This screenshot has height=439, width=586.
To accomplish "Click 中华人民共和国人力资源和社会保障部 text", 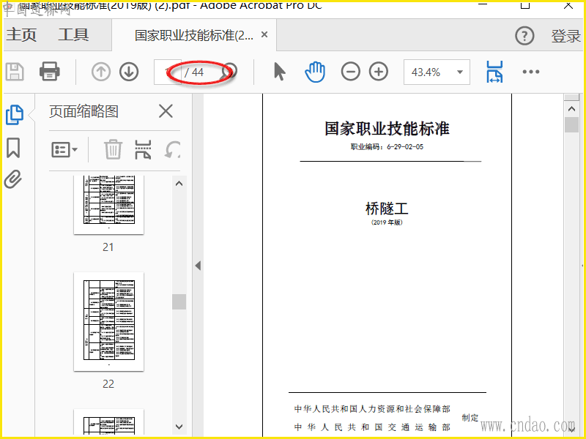I will point(372,409).
